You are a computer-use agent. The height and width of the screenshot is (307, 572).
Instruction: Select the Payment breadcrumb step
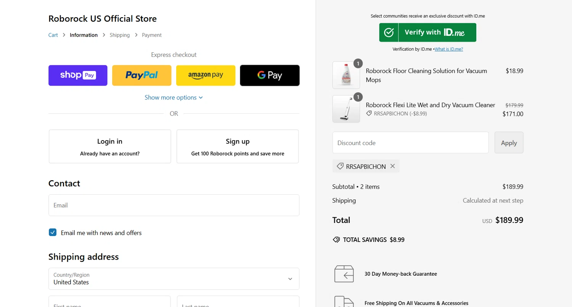pos(152,35)
